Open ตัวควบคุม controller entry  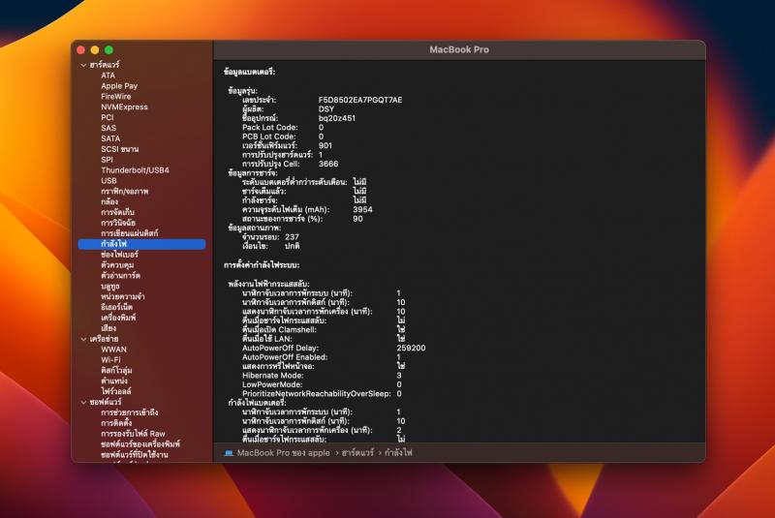(x=117, y=265)
